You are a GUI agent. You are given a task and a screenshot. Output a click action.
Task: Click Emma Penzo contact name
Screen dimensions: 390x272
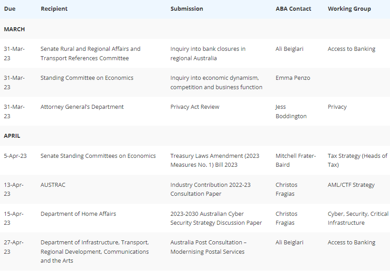pyautogui.click(x=293, y=78)
